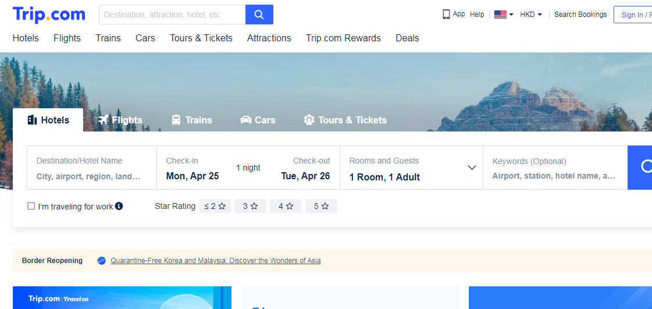652x309 pixels.
Task: Expand the Rooms and Guests dropdown
Action: 472,168
